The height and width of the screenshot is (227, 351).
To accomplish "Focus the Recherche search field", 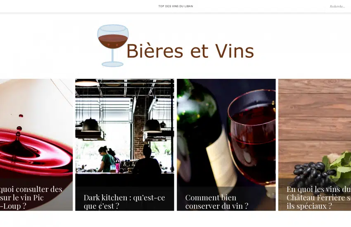I will point(337,7).
